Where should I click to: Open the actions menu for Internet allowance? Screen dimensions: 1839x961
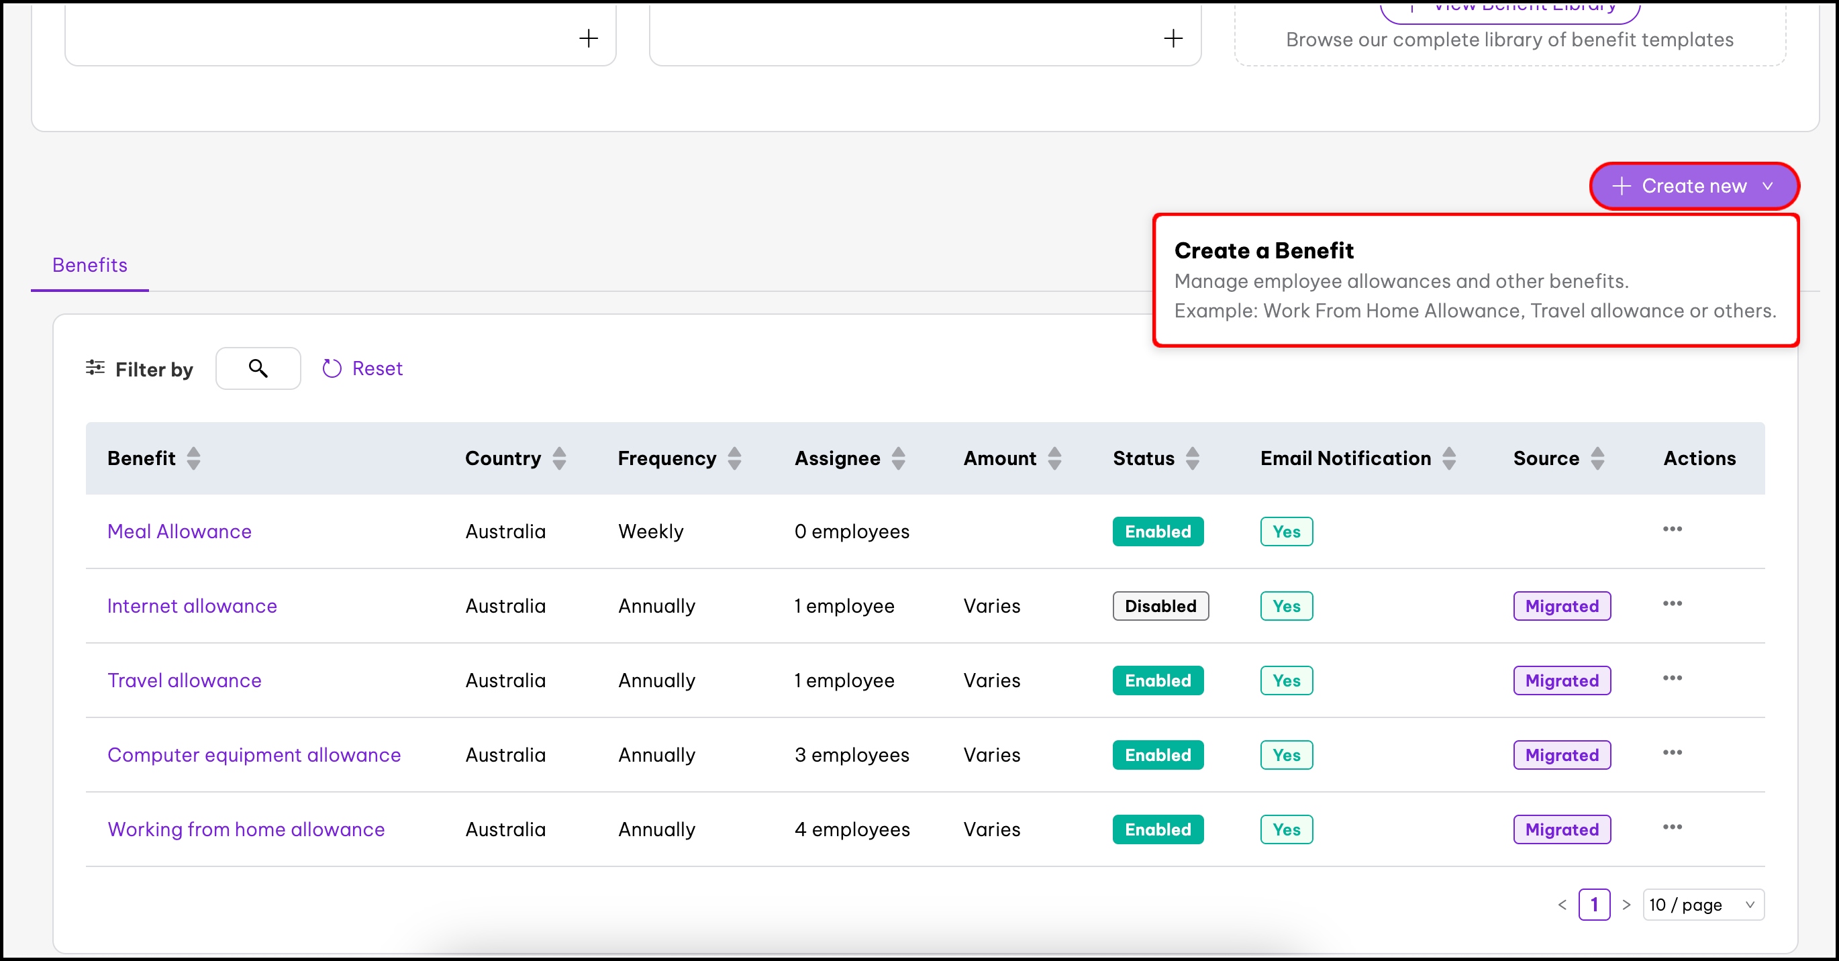[1672, 603]
